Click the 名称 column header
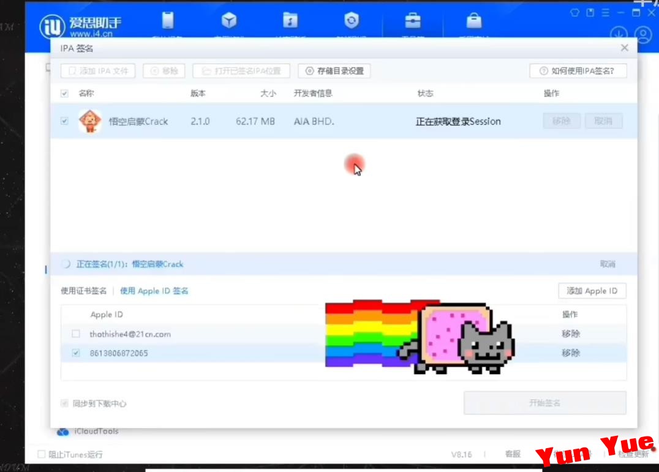The height and width of the screenshot is (472, 659). 86,93
